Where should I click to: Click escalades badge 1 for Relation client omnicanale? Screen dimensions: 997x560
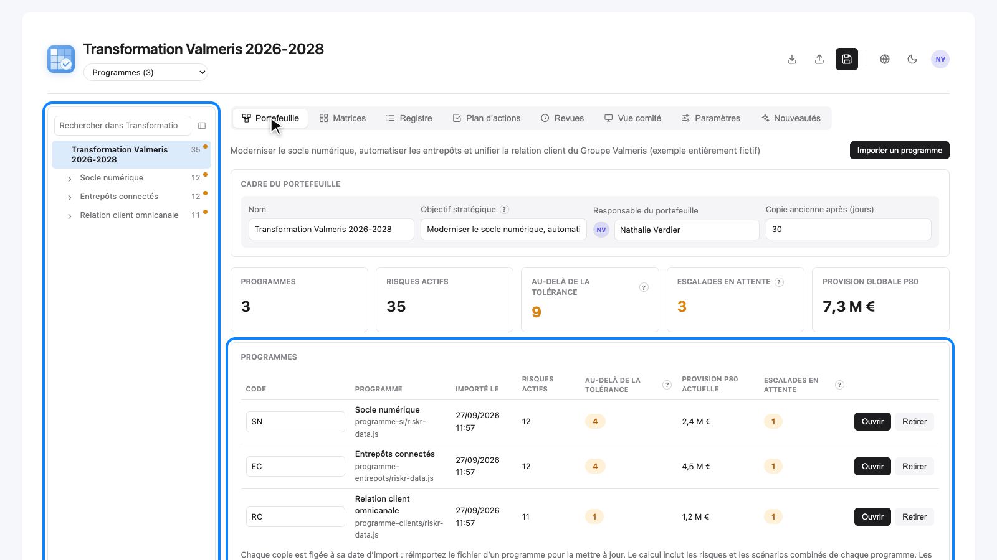click(773, 516)
